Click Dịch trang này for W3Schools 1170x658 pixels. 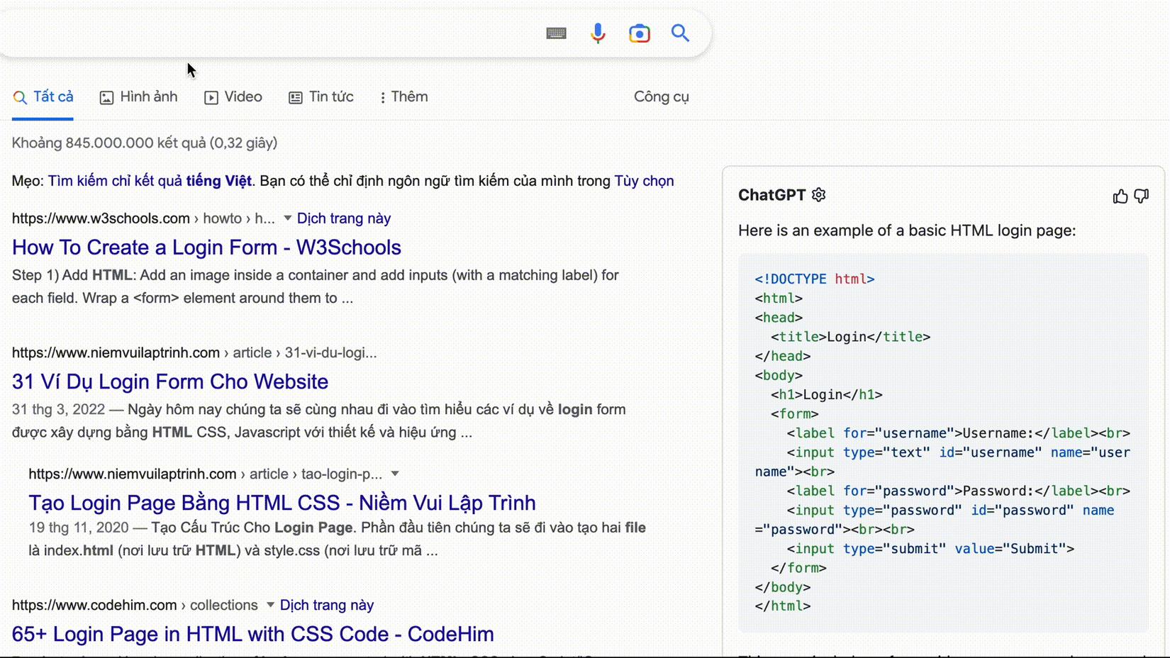coord(344,218)
